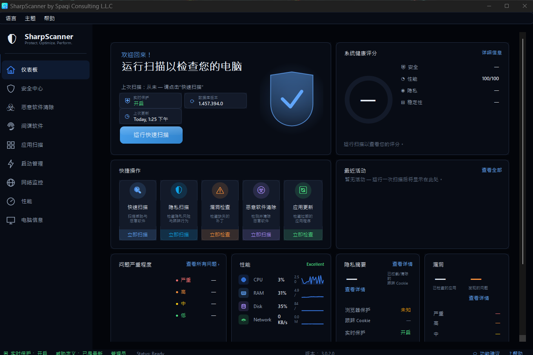
Task: Click the 性能 gauge icon in the sidebar
Action: [x=11, y=201]
